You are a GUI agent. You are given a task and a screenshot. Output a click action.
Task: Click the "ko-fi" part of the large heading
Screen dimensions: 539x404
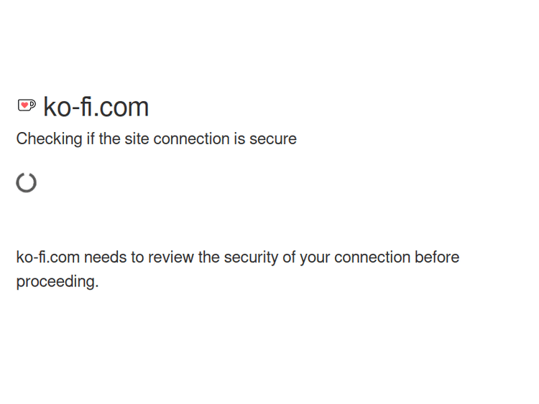[x=68, y=107]
